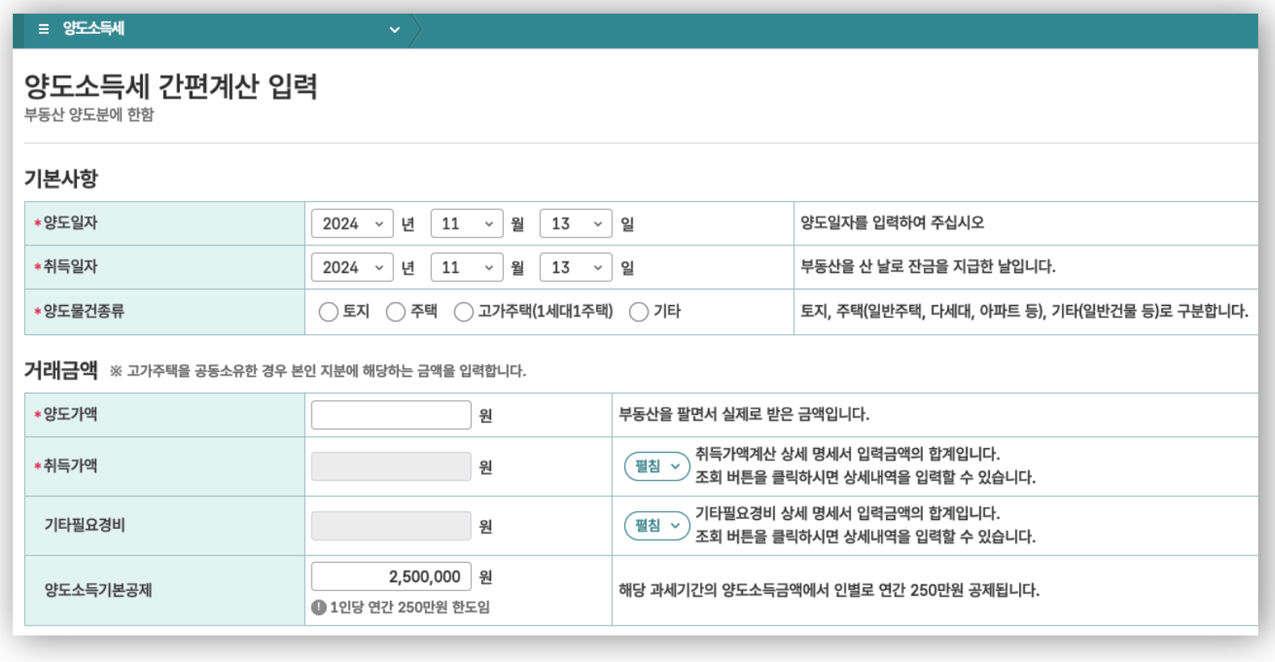Click the 1인당 연간 250만원 한도임 note
1275x662 pixels.
pyautogui.click(x=410, y=607)
